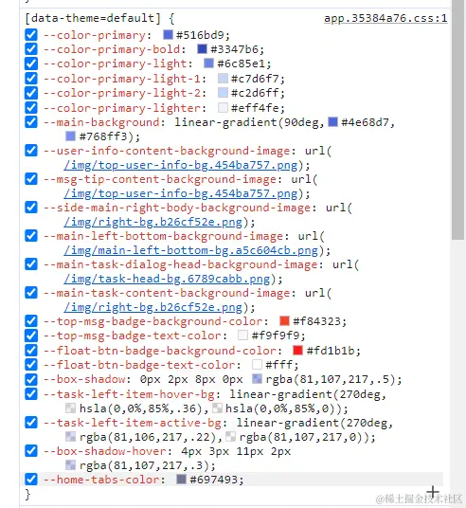The height and width of the screenshot is (508, 466).
Task: Follow the /img/task-head-bg.6789cabb.png link
Action: [167, 279]
